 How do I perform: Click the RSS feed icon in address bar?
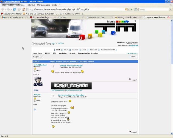pos(126,9)
